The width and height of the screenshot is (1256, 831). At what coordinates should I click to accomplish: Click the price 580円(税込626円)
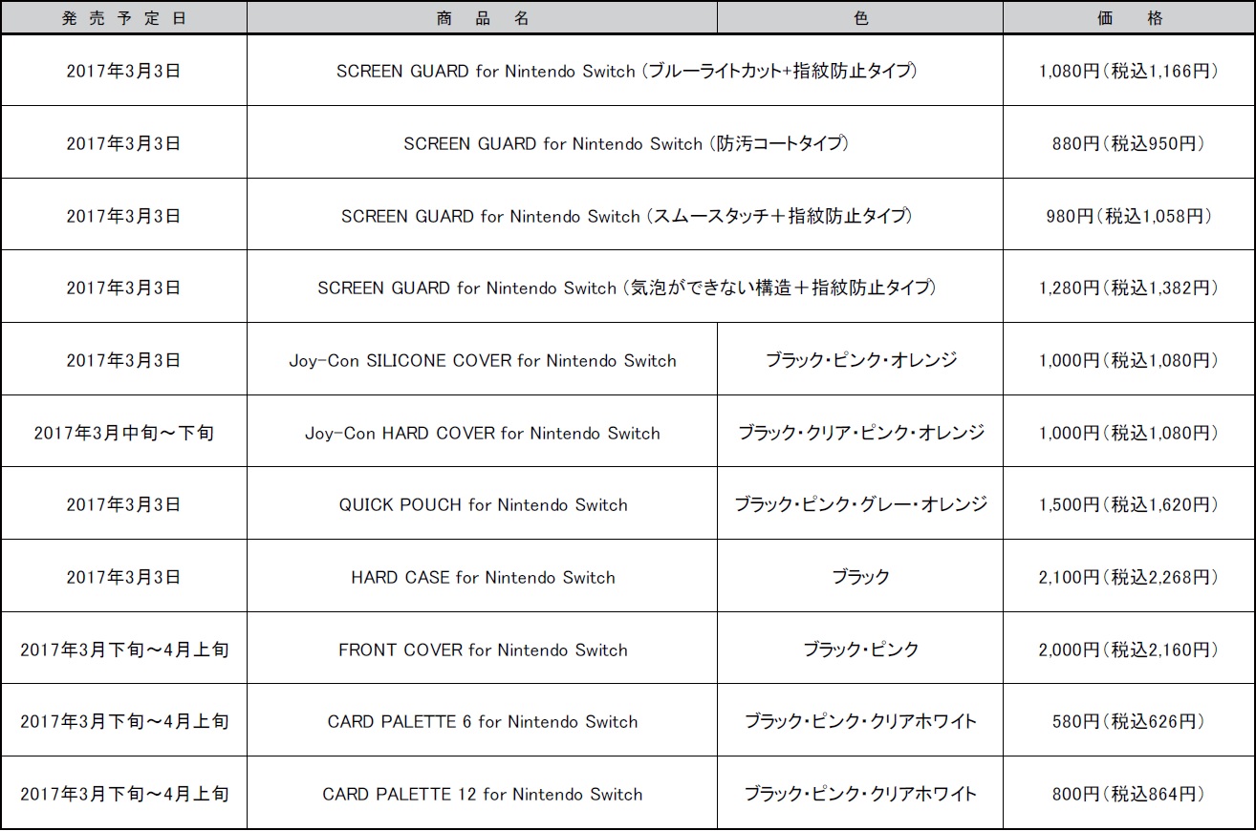[x=1129, y=721]
